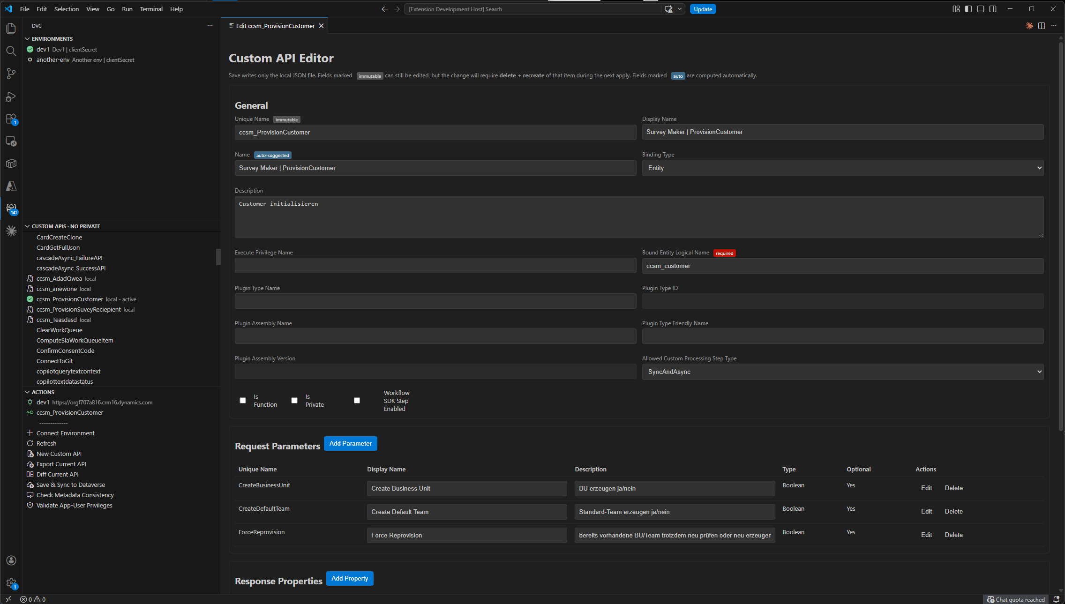
Task: Open the Selection menu
Action: [x=67, y=9]
